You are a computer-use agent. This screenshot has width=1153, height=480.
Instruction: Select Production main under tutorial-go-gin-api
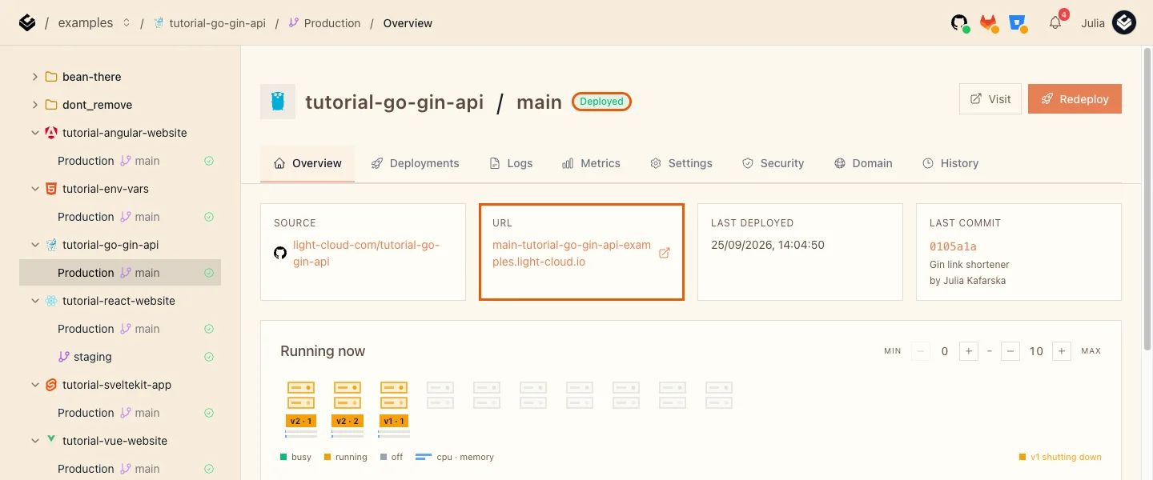tap(120, 273)
